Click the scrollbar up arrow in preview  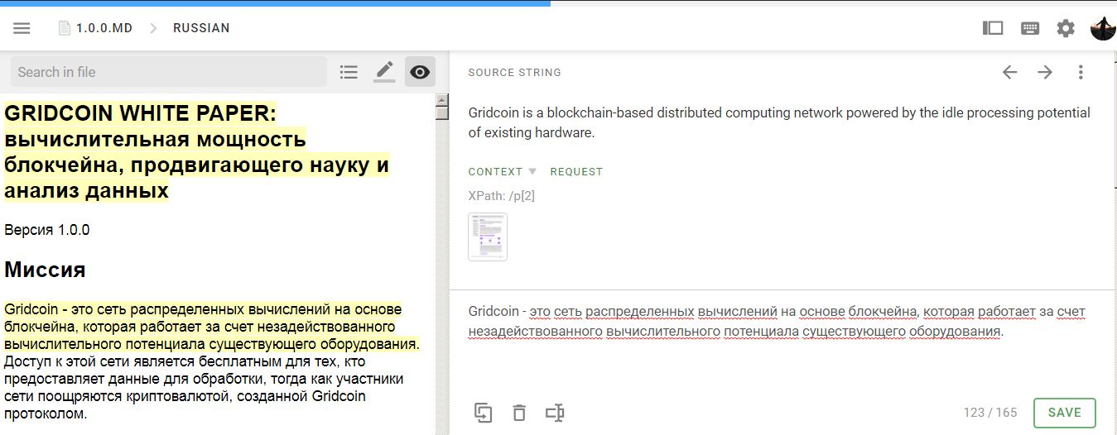442,100
